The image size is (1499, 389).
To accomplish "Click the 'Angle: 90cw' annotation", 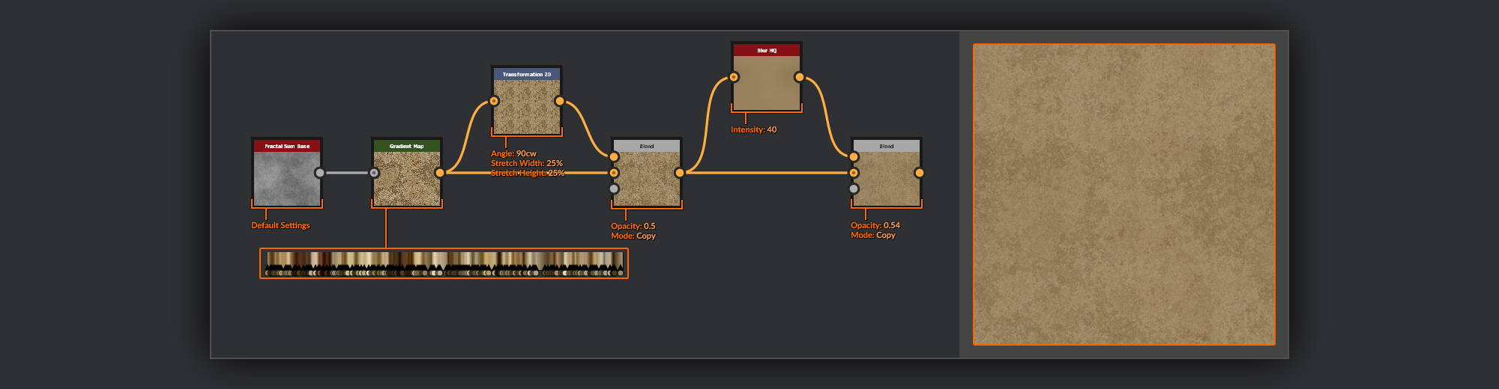I will (x=513, y=153).
